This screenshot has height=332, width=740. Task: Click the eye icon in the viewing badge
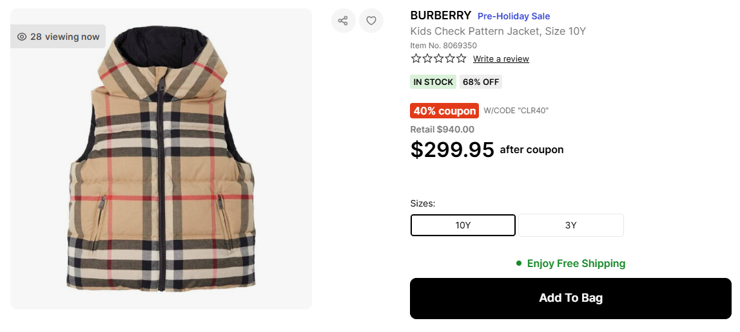point(22,37)
